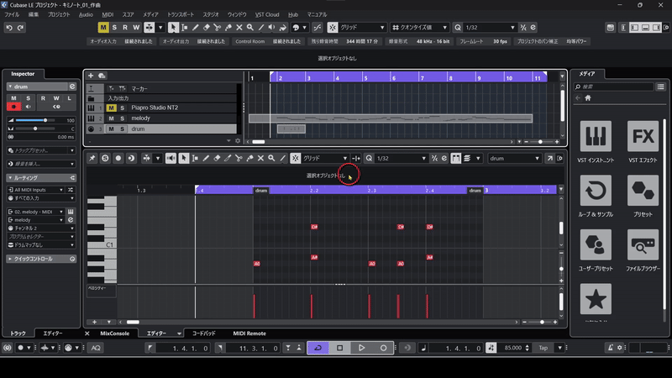The image size is (672, 378).
Task: Select the Erase tool in main toolbar
Action: pos(206,28)
